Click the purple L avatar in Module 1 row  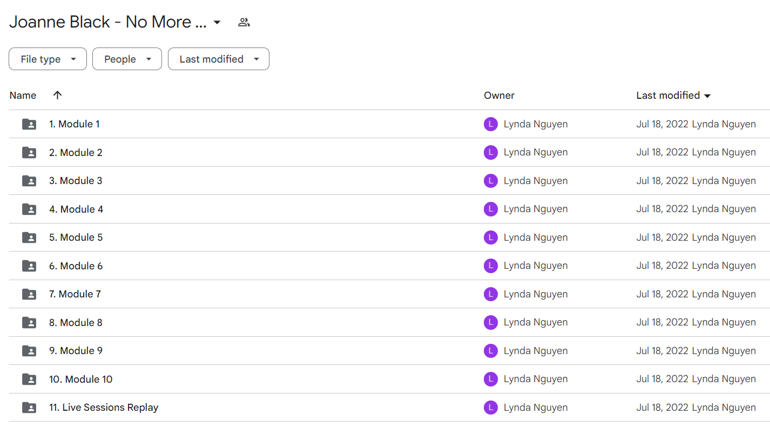click(x=490, y=124)
